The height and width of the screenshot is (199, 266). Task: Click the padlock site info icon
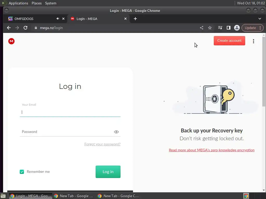(x=36, y=28)
